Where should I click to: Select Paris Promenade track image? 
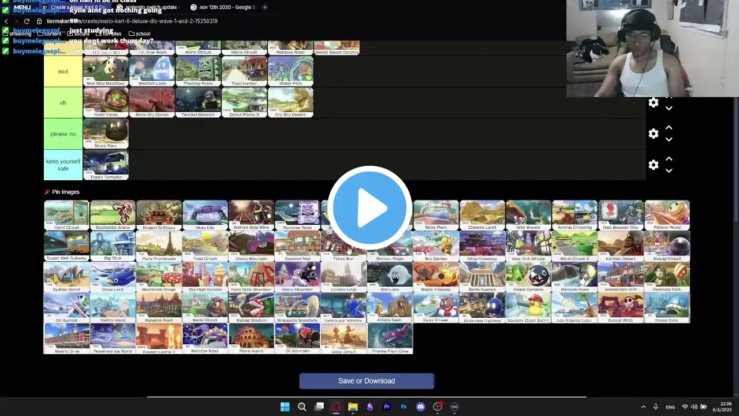click(x=159, y=246)
